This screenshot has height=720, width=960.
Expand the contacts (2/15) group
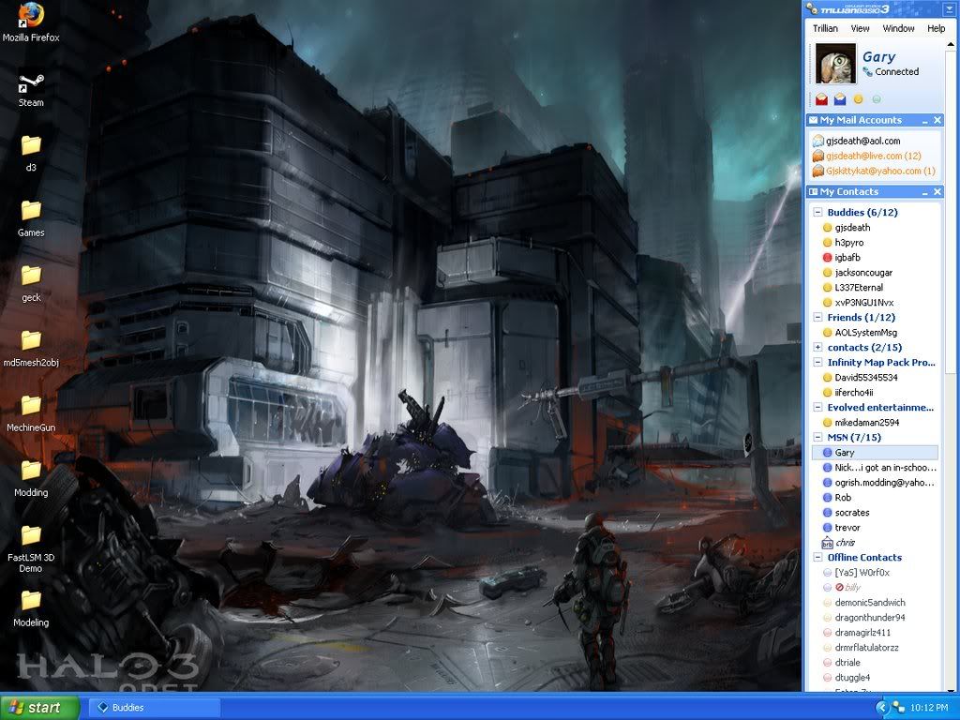817,347
